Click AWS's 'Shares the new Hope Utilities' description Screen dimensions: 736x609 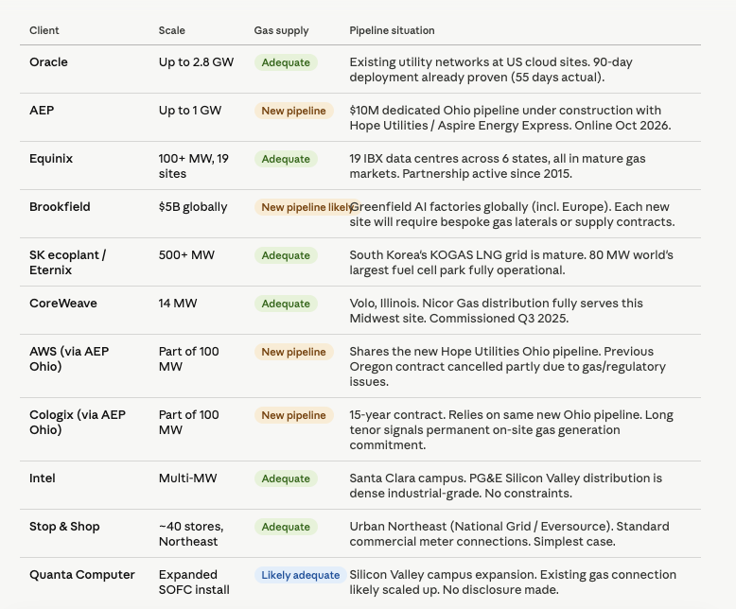coord(507,366)
